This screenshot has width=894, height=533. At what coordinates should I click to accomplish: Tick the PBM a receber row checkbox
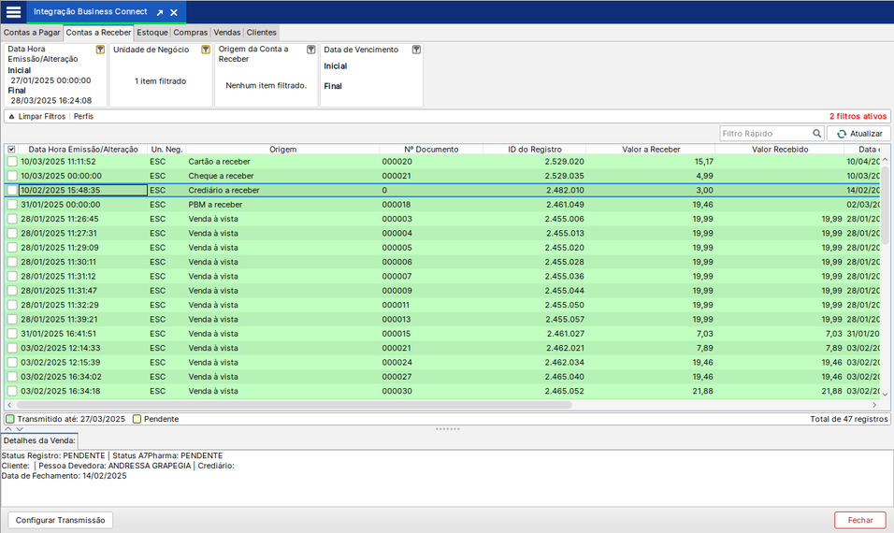pos(11,205)
